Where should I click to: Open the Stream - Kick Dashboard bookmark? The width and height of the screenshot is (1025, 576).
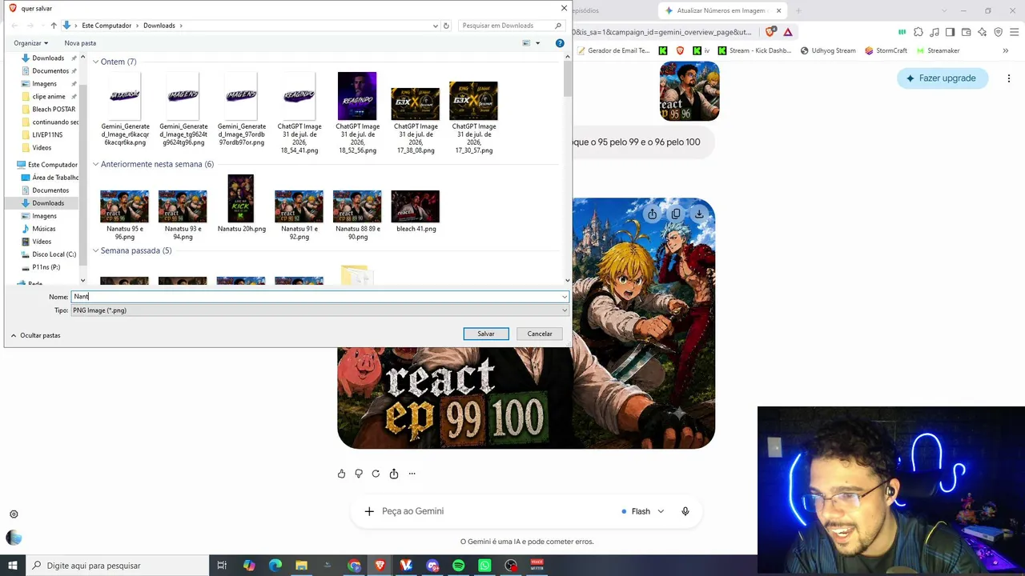pyautogui.click(x=755, y=50)
